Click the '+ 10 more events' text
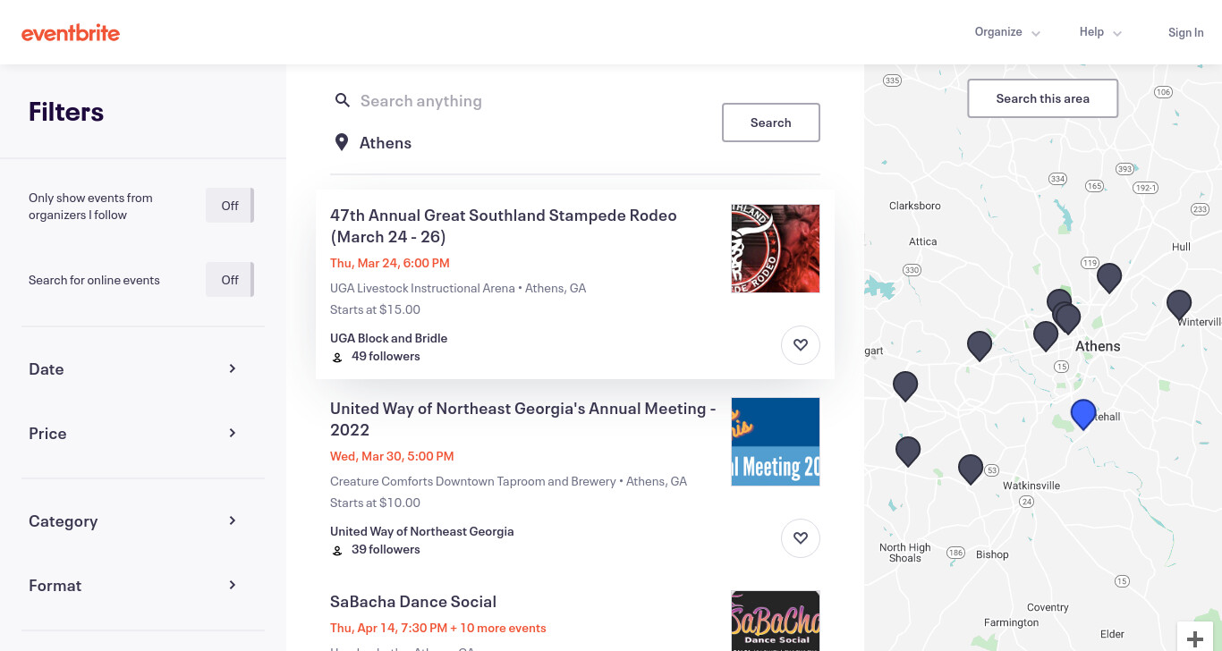Screen dimensions: 1222x651 coord(498,628)
